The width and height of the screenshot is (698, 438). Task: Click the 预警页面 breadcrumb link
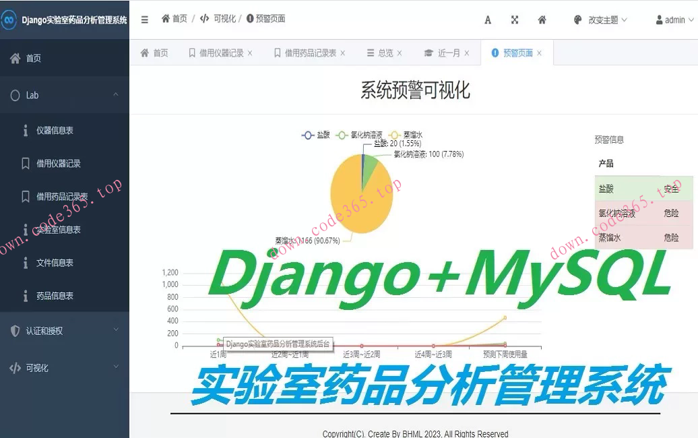click(x=270, y=19)
